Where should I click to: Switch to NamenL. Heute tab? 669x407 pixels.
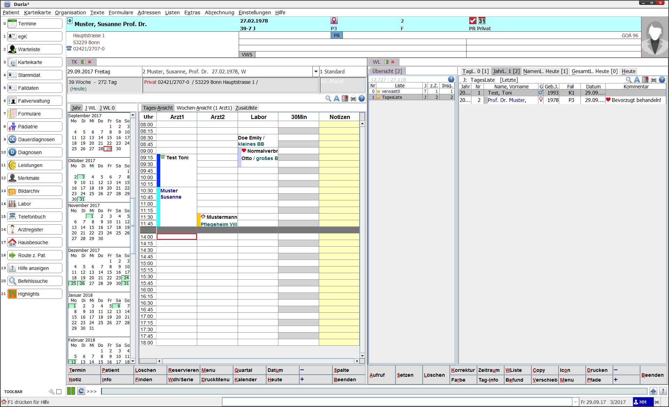pos(545,71)
